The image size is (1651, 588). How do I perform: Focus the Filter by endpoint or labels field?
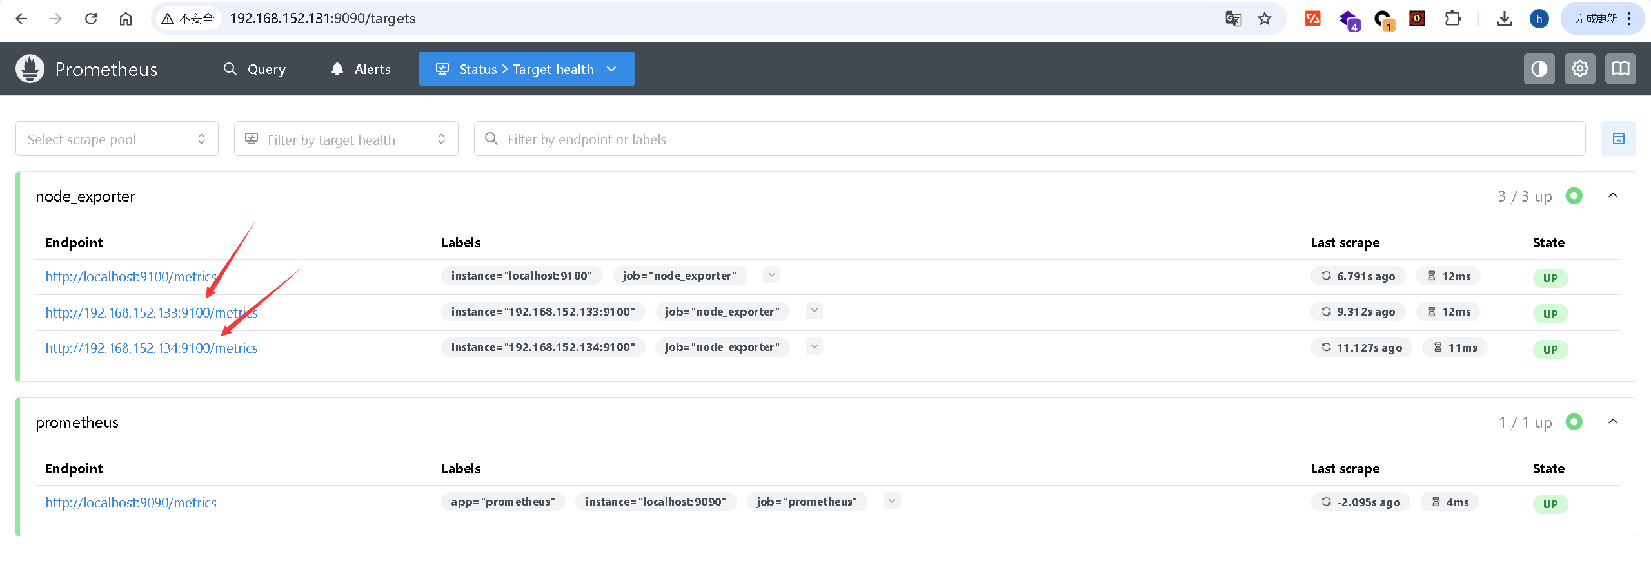[x=1029, y=138]
